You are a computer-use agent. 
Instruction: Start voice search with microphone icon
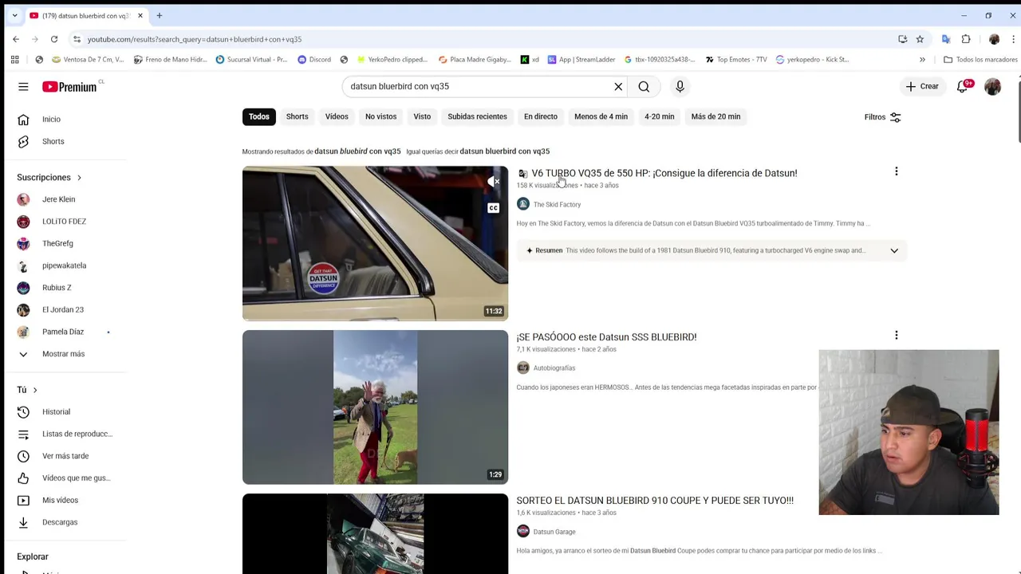pyautogui.click(x=680, y=86)
